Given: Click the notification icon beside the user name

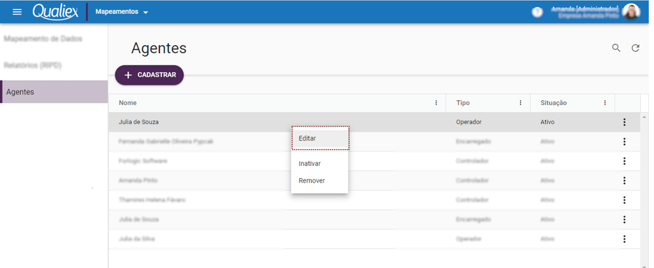Looking at the screenshot, I should pyautogui.click(x=538, y=12).
